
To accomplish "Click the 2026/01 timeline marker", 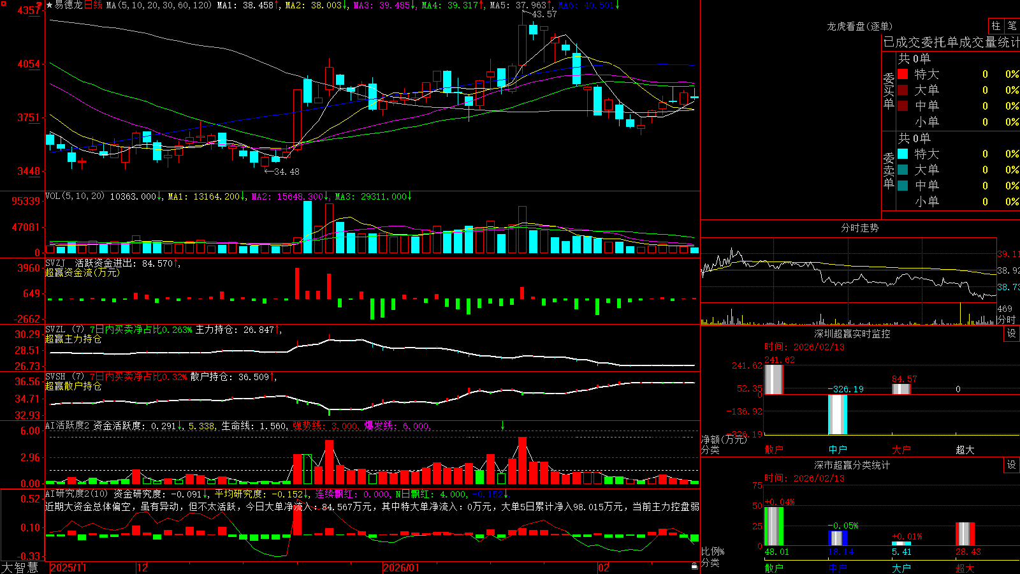I will pyautogui.click(x=402, y=568).
